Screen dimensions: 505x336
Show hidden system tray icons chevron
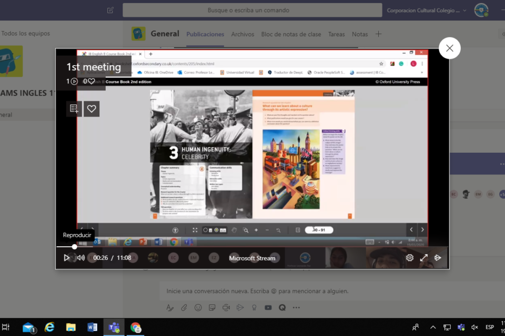pyautogui.click(x=433, y=327)
